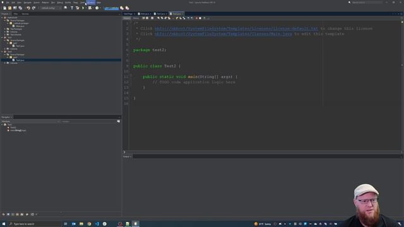Click the Source view button

pos(127,18)
